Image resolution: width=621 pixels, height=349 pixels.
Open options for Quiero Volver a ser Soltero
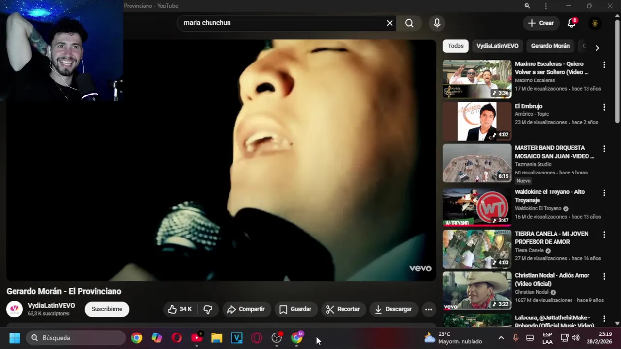(x=604, y=65)
